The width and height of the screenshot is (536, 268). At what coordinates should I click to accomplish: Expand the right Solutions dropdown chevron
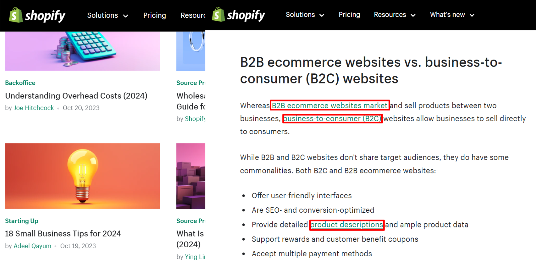tap(322, 15)
